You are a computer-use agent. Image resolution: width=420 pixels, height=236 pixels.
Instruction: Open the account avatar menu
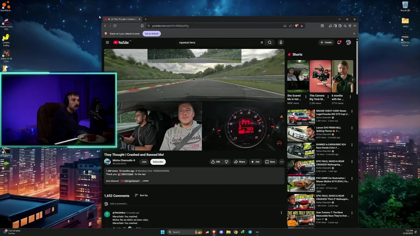pyautogui.click(x=348, y=42)
